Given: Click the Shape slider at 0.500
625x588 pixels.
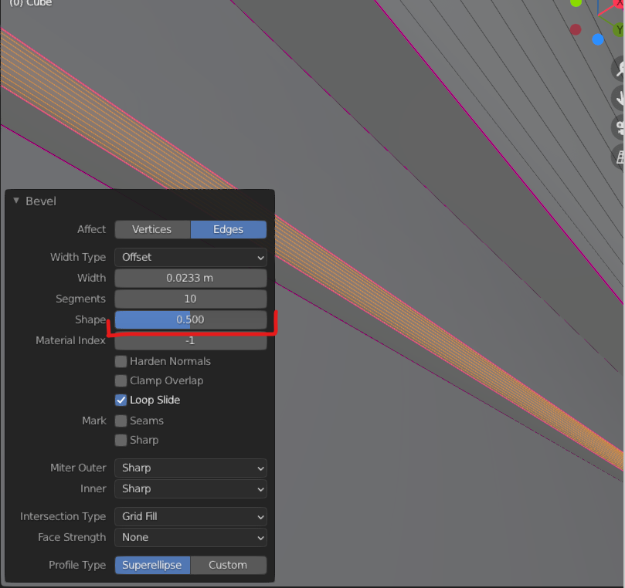Looking at the screenshot, I should (191, 319).
